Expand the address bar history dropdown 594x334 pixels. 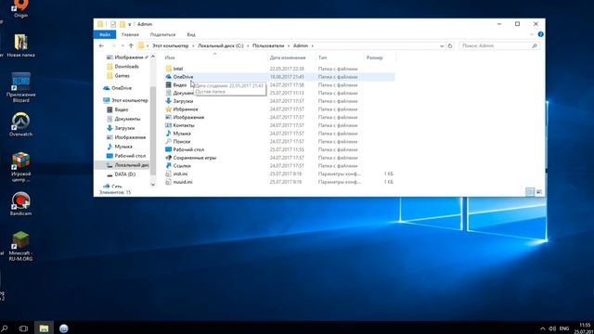442,45
